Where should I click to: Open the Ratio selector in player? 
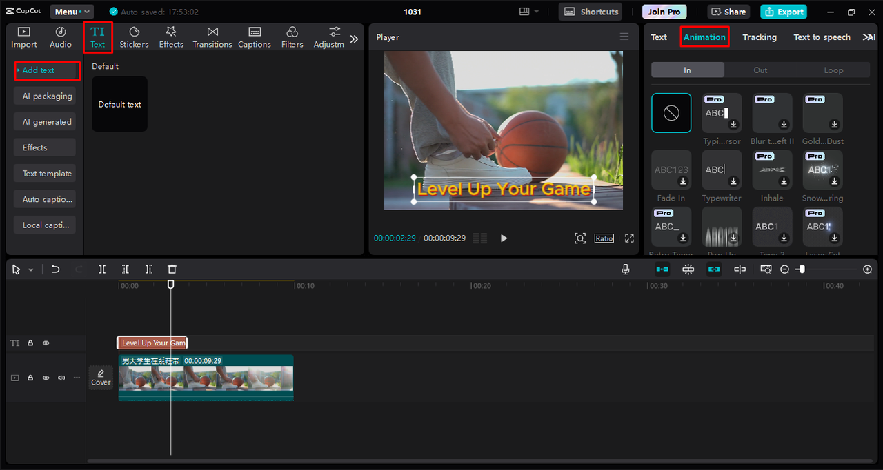click(604, 238)
